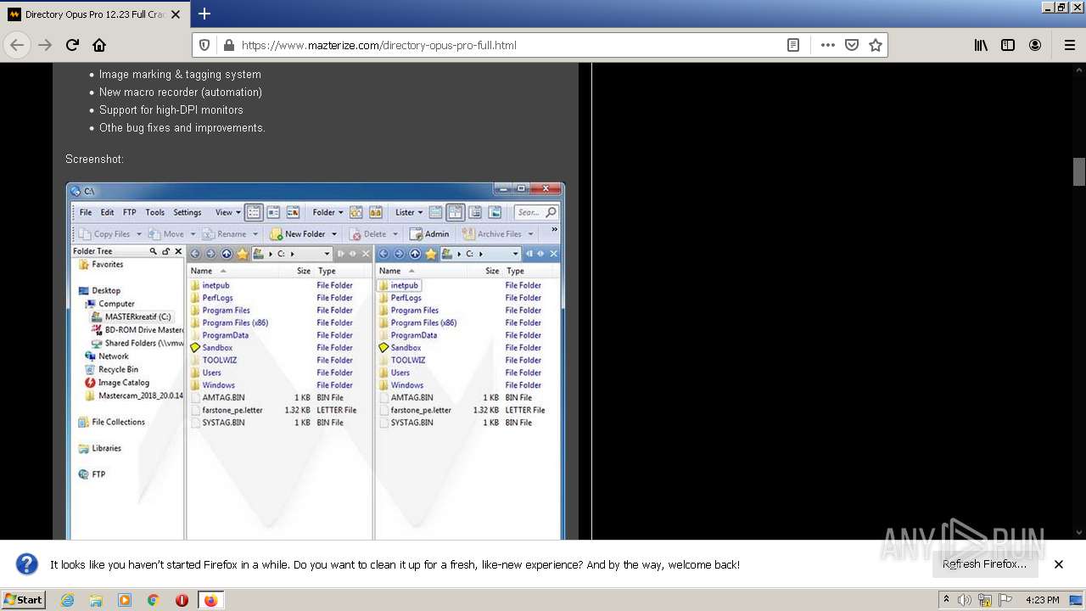Click File menu in the Opus screenshot
This screenshot has width=1086, height=611.
(x=86, y=212)
